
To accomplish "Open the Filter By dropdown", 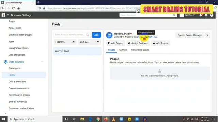I will point(65,42).
